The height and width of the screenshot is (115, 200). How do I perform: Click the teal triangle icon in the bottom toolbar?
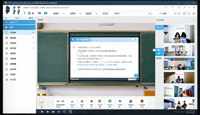[x=82, y=101]
